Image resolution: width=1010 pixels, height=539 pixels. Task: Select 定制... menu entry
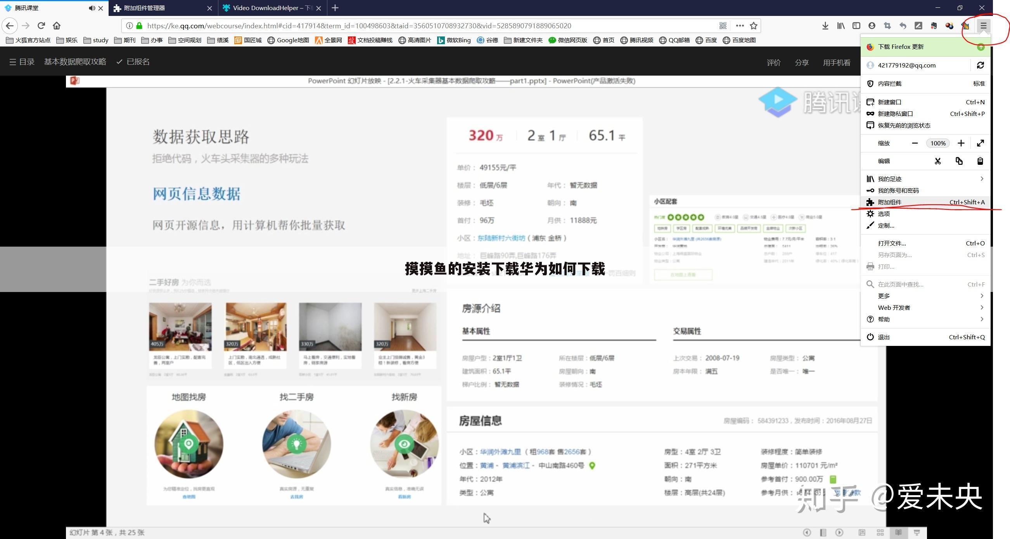click(925, 226)
